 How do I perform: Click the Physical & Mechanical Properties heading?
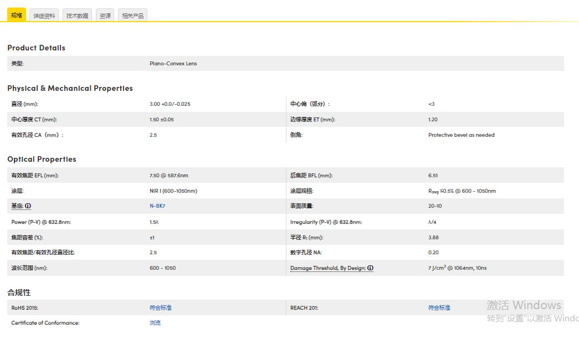click(x=70, y=89)
